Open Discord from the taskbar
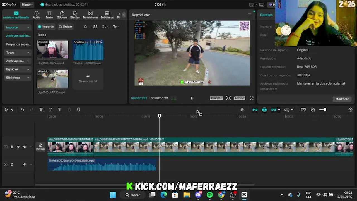 [198, 195]
